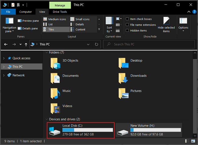Open the Navigation pane menu

coord(9,25)
